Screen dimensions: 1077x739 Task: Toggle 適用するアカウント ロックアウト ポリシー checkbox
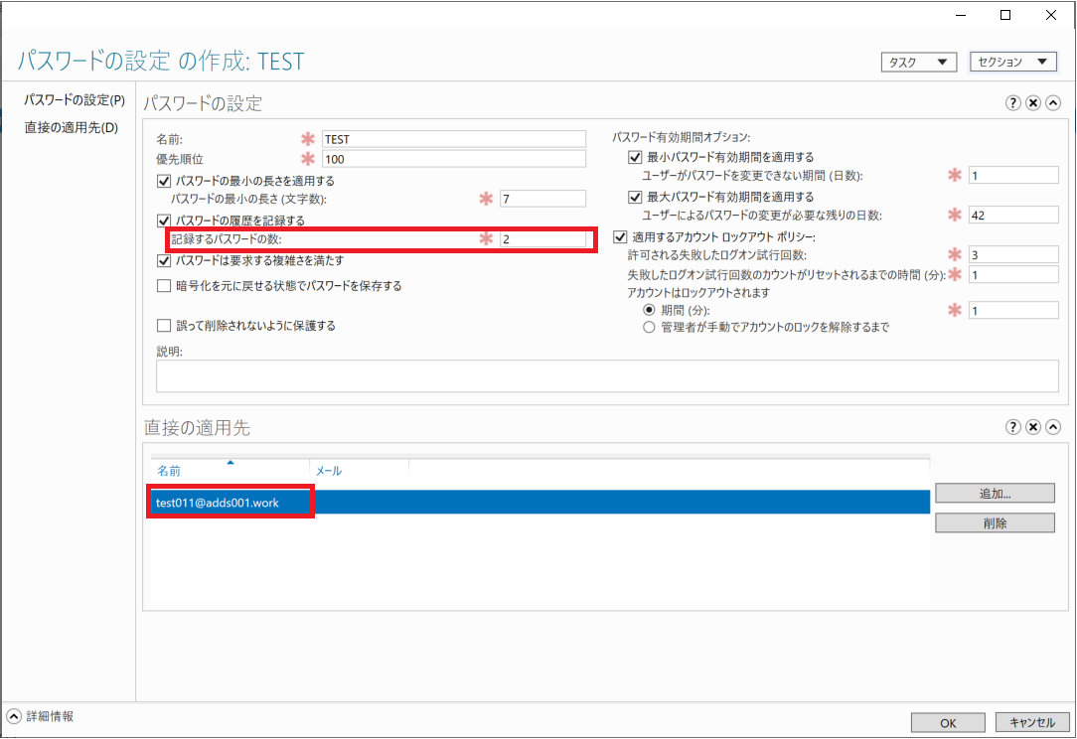pyautogui.click(x=620, y=237)
